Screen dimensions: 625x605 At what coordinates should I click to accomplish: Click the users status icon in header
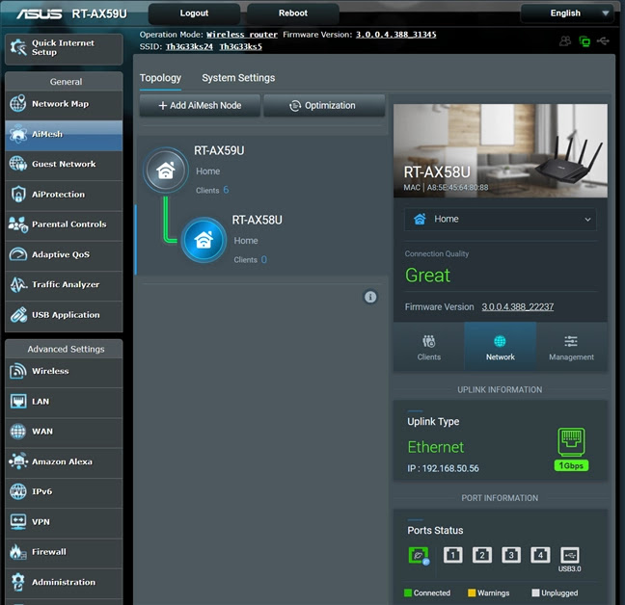[565, 41]
